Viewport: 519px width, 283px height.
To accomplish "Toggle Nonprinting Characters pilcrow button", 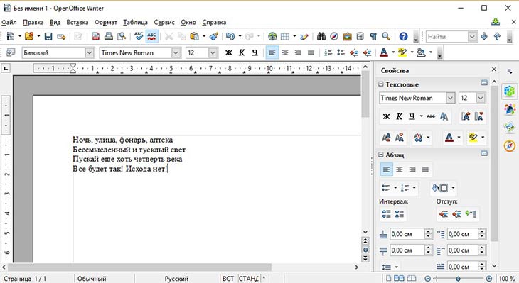I will click(373, 36).
